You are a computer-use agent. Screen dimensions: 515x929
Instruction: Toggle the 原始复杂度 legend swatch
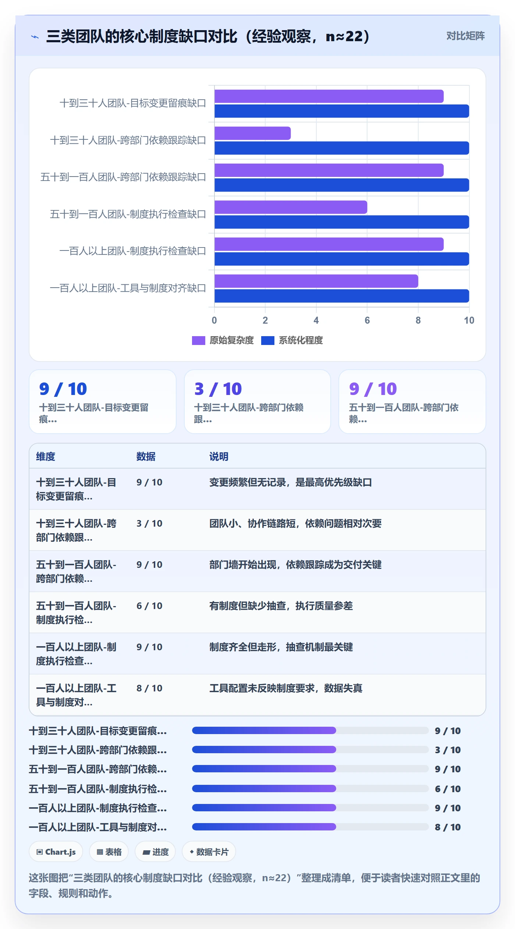[x=198, y=340]
